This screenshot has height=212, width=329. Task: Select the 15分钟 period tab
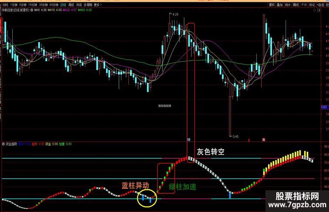pos(33,5)
